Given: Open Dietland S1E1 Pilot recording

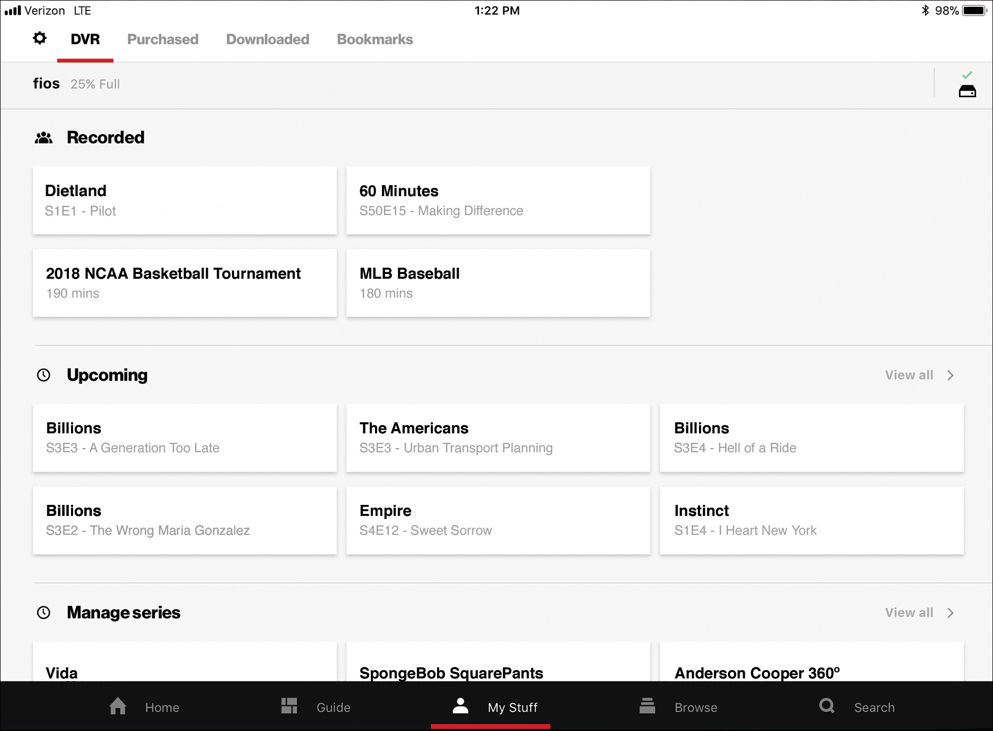Looking at the screenshot, I should [x=185, y=200].
